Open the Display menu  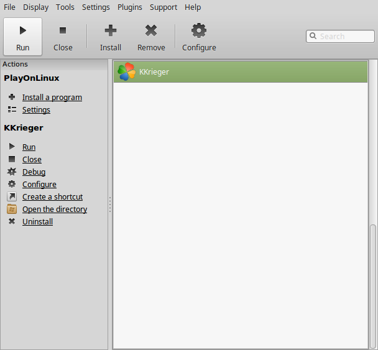coord(35,7)
